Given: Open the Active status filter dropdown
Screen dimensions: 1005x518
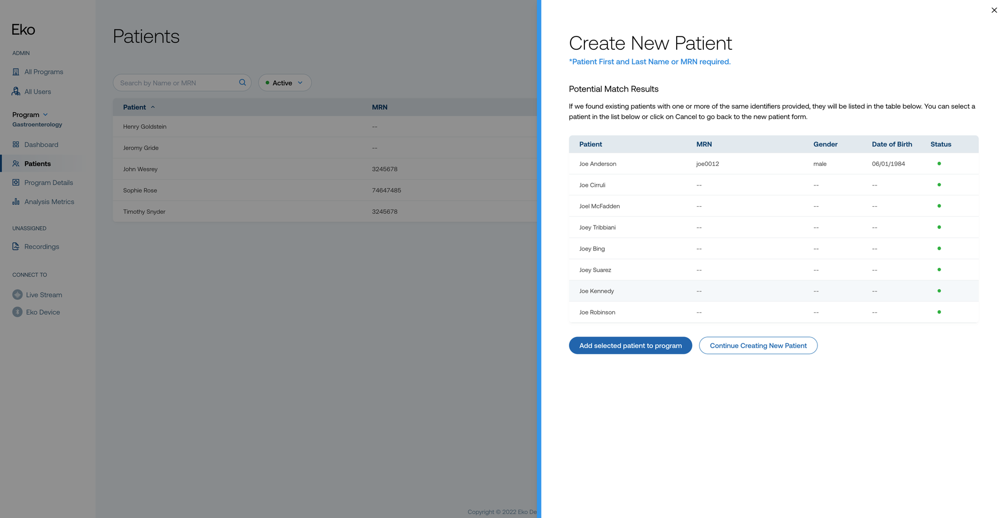Looking at the screenshot, I should (284, 82).
